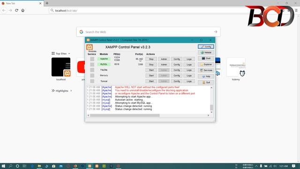This screenshot has width=300, height=169.
Task: Open File Explorer from taskbar
Action: (x=39, y=166)
